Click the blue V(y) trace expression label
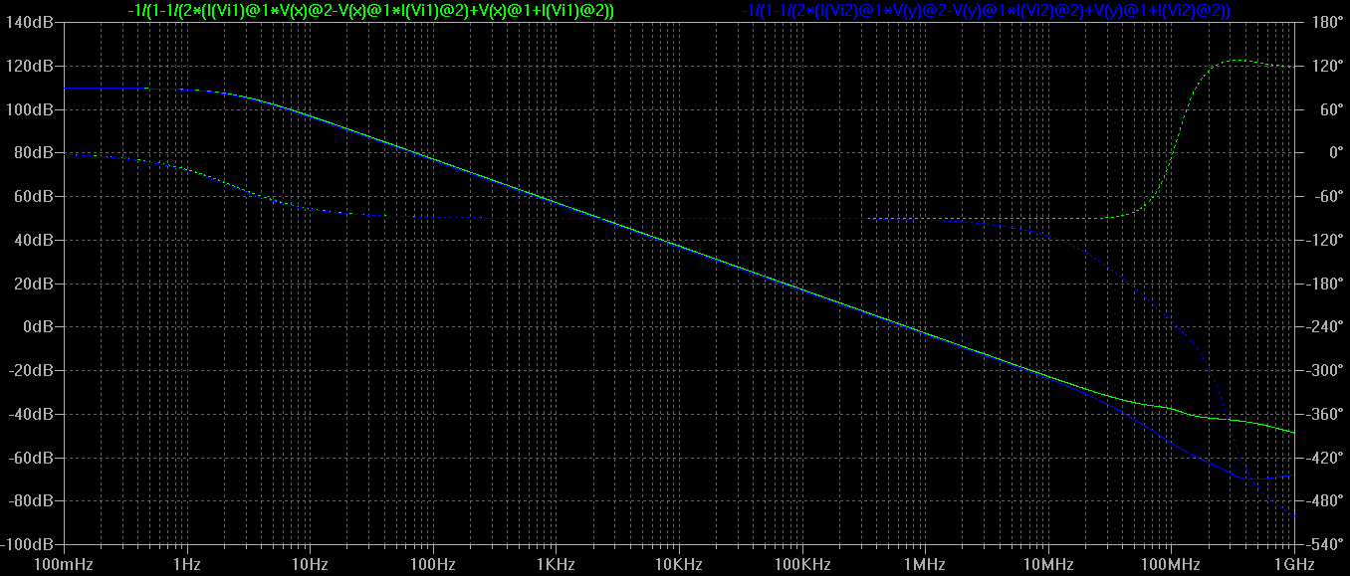The width and height of the screenshot is (1350, 576). tap(987, 11)
